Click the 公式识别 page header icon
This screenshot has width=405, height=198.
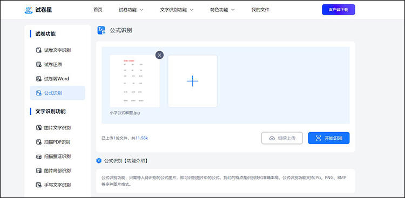click(x=102, y=30)
